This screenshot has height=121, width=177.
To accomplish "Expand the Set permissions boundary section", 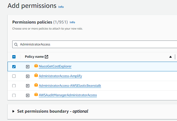I will (14, 111).
